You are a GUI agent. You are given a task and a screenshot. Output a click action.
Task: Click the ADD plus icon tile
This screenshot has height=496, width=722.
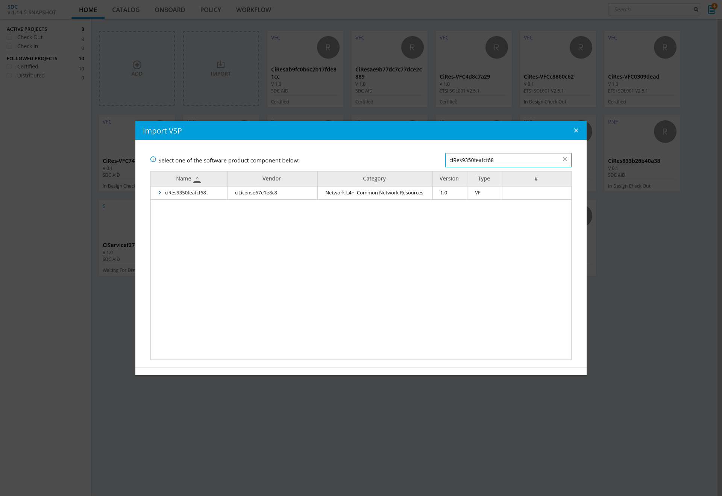click(x=137, y=65)
